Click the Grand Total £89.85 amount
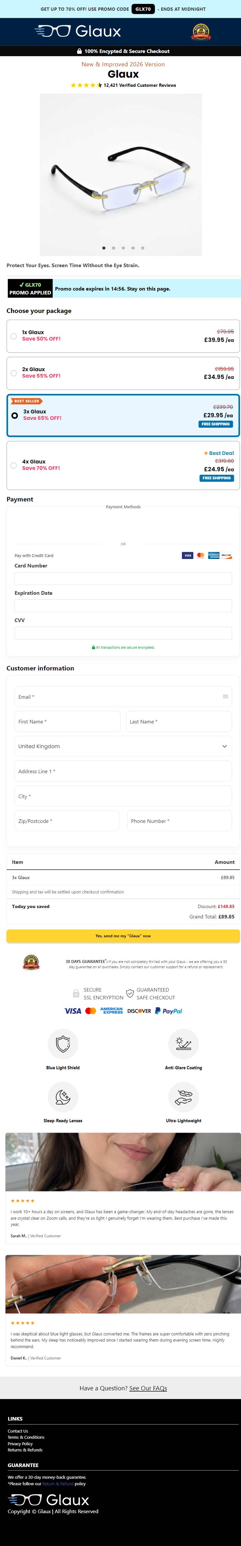The image size is (241, 1546). (x=227, y=917)
